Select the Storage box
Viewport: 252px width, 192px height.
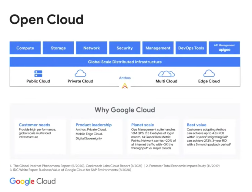(58, 48)
